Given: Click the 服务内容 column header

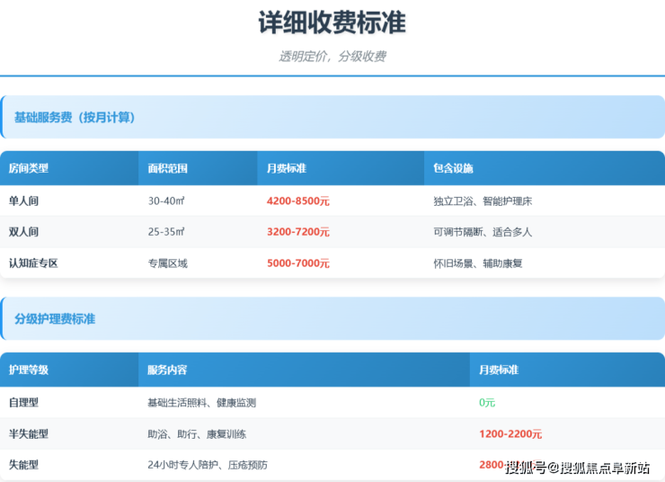Looking at the screenshot, I should tap(168, 370).
